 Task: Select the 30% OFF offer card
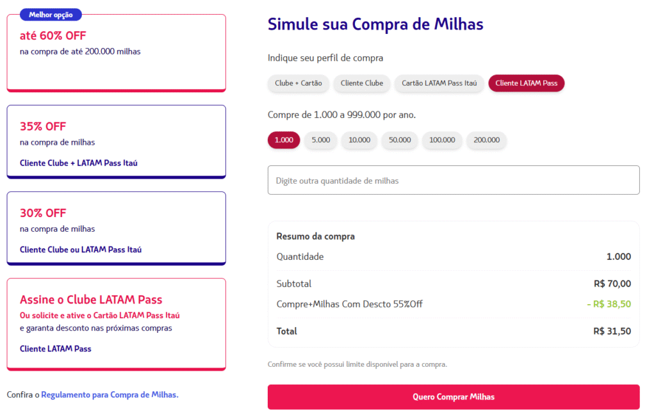(x=116, y=228)
